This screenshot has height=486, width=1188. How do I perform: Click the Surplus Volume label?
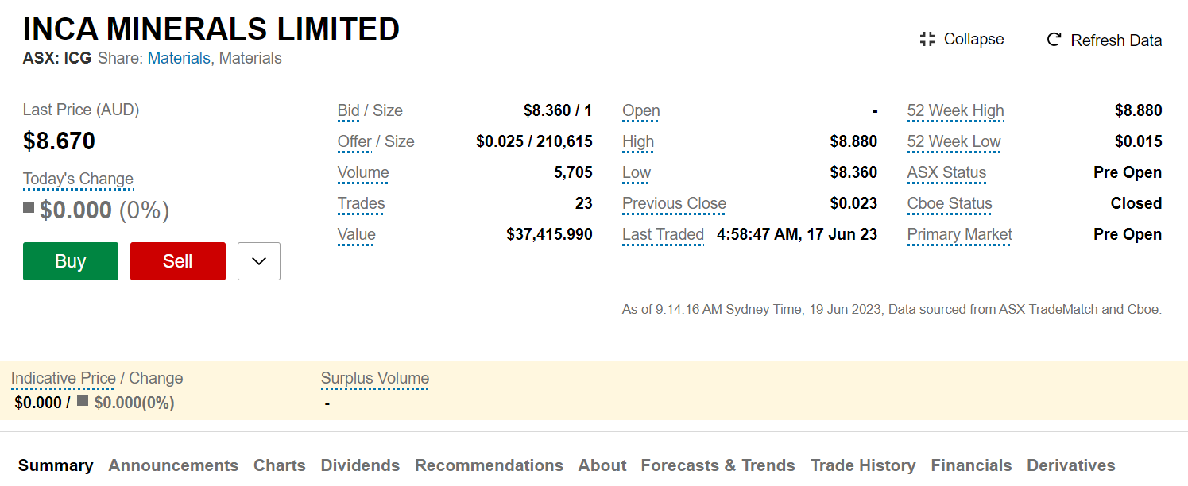(375, 379)
